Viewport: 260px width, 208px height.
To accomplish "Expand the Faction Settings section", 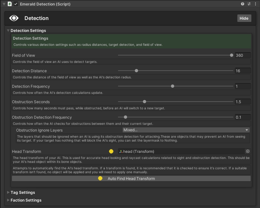I will [x=8, y=200].
